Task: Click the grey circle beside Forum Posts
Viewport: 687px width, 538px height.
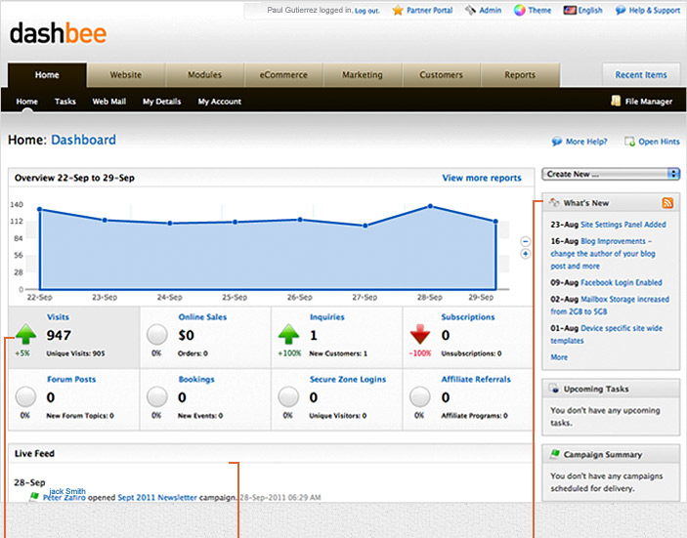Action: coord(25,396)
